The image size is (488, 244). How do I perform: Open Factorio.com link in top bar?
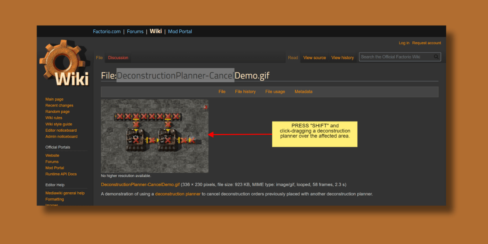pos(107,31)
